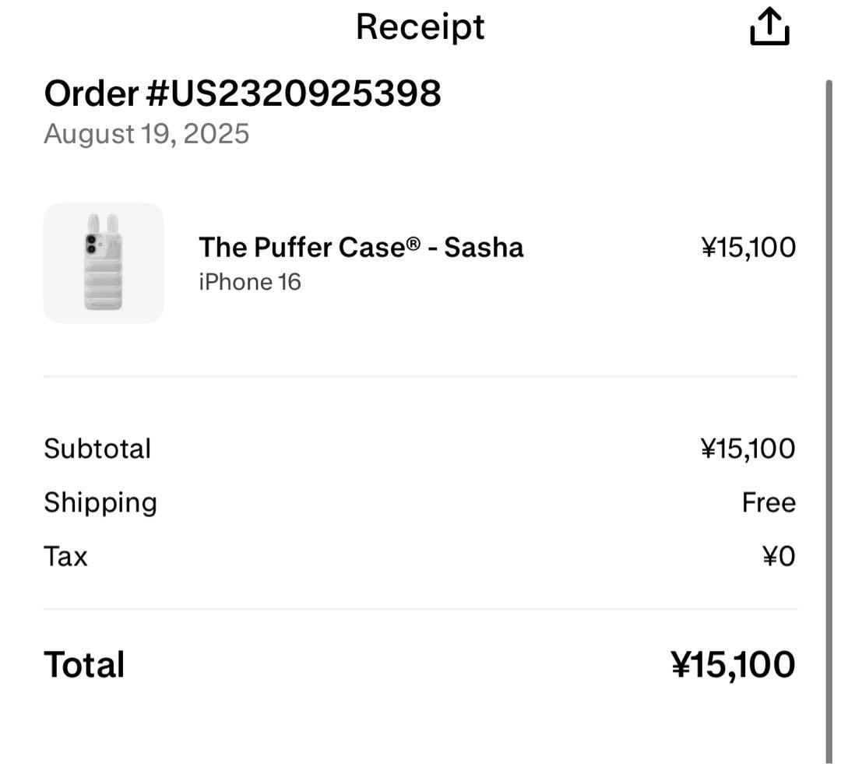The width and height of the screenshot is (841, 764).
Task: Tap the Free shipping value
Action: (769, 502)
